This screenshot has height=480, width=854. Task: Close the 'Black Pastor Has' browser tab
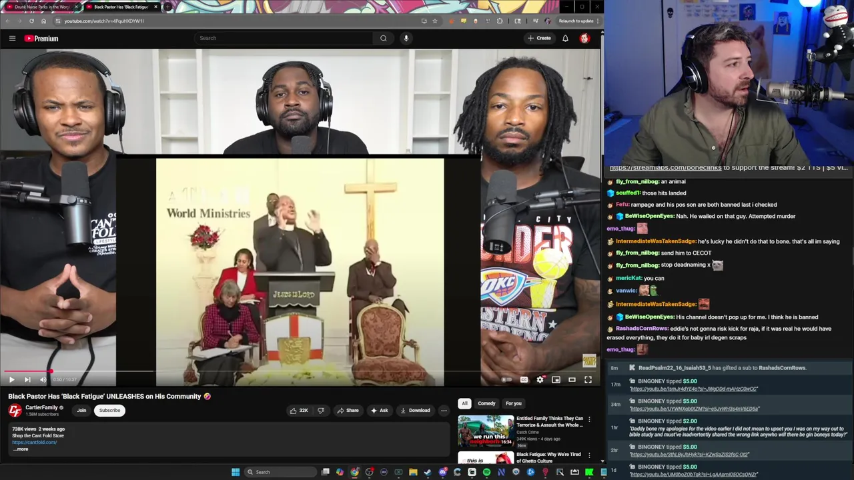click(155, 7)
